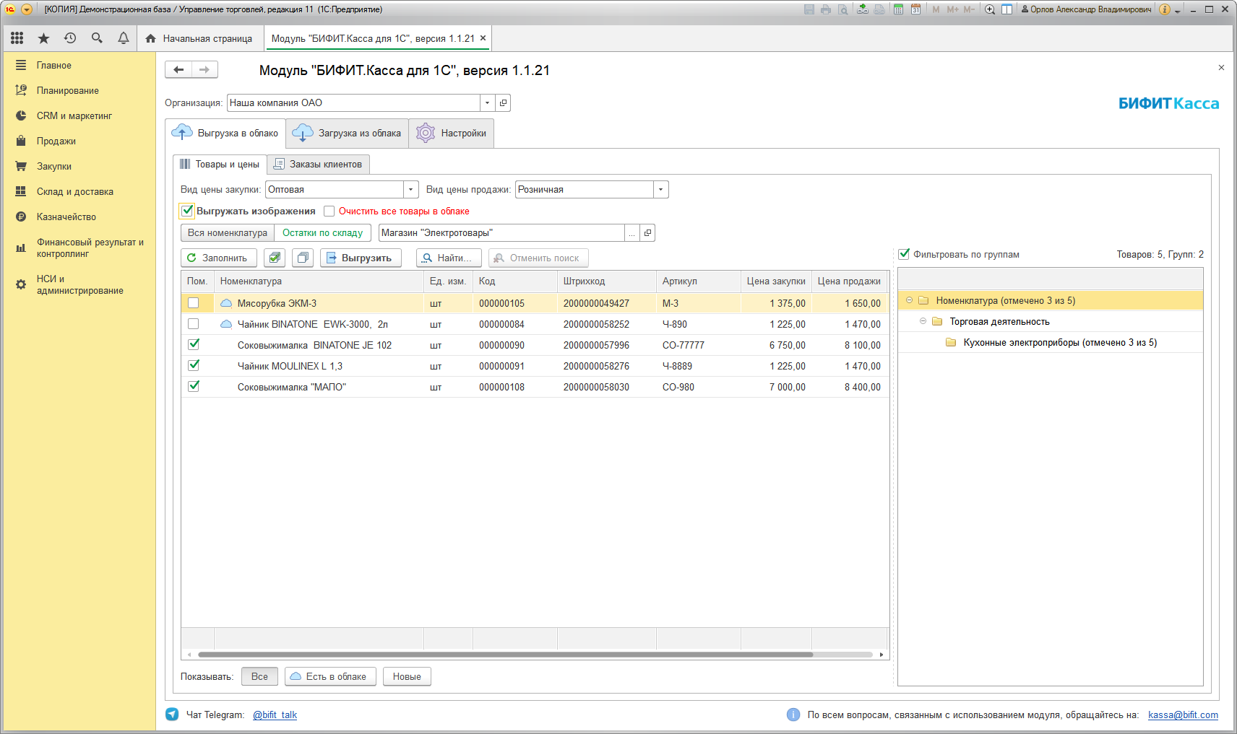The image size is (1237, 734).
Task: Click the Магазин "Электротовары" input field
Action: coord(501,233)
